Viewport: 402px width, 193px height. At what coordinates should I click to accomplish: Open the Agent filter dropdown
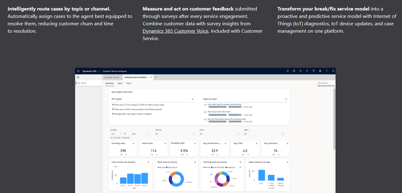pyautogui.click(x=264, y=134)
